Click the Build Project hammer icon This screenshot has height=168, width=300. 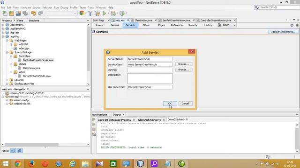click(90, 14)
